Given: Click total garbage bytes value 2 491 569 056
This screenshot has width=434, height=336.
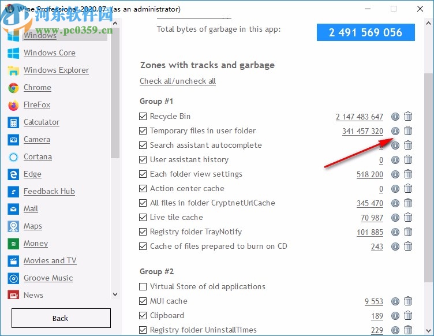Looking at the screenshot, I should (366, 32).
